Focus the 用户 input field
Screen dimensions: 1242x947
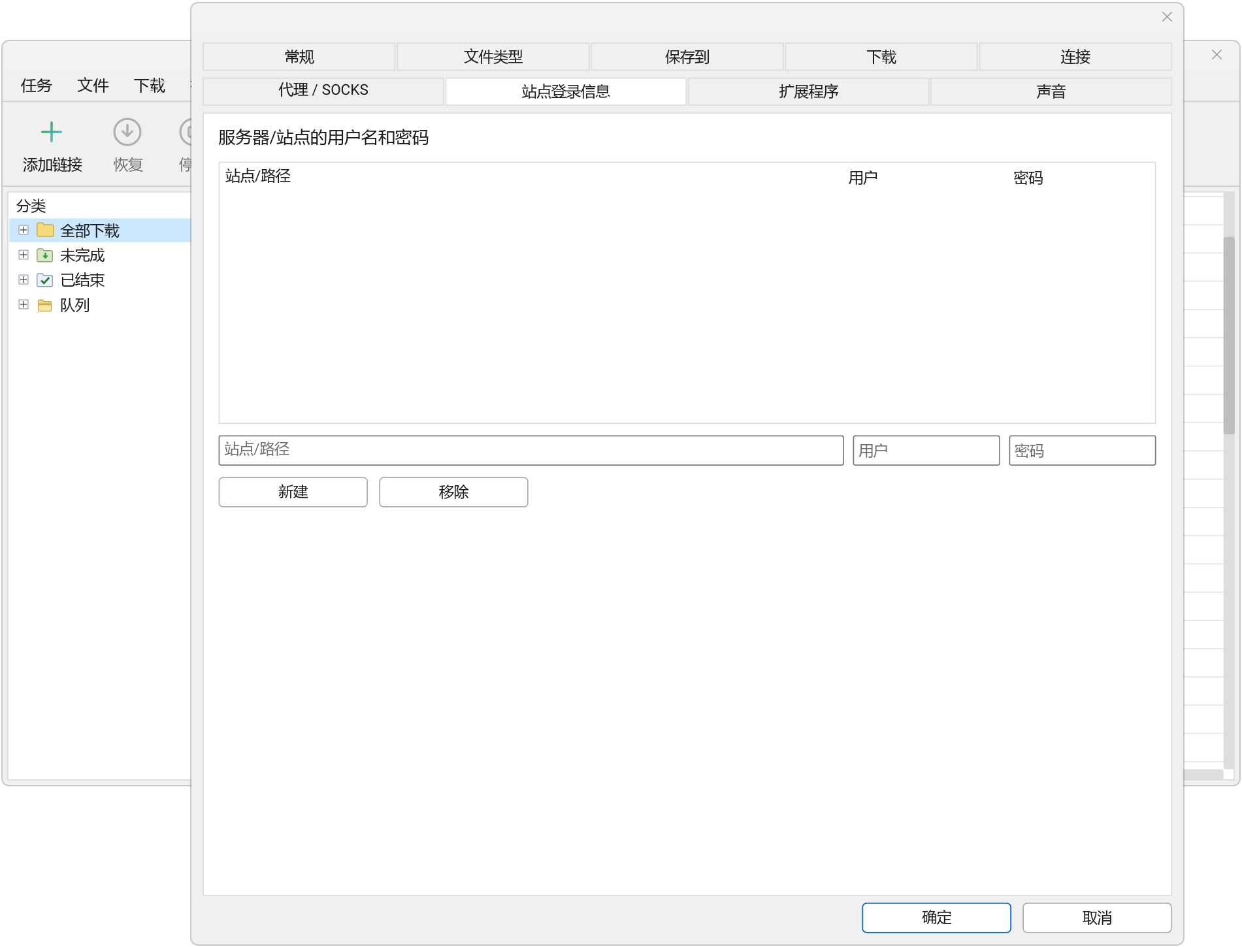pyautogui.click(x=926, y=450)
